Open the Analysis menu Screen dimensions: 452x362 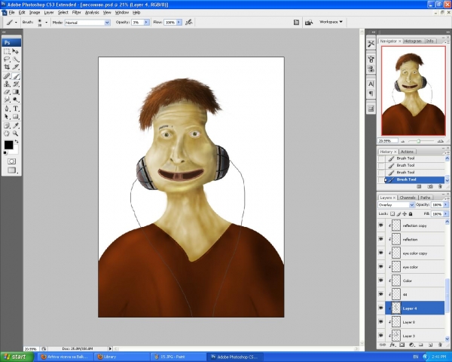[x=92, y=12]
